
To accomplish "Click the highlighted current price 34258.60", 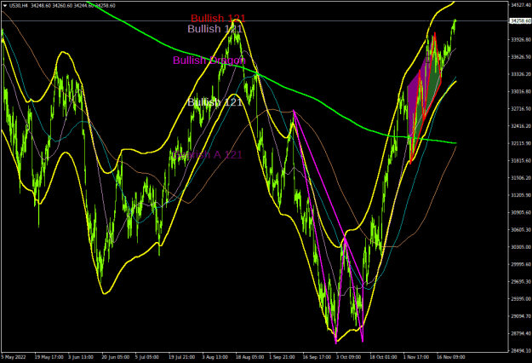I will tap(520, 21).
